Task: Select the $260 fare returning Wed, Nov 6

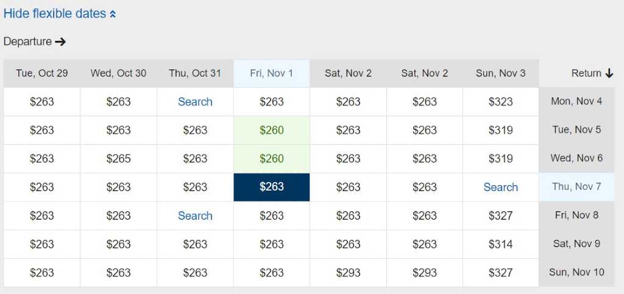Action: 272,159
